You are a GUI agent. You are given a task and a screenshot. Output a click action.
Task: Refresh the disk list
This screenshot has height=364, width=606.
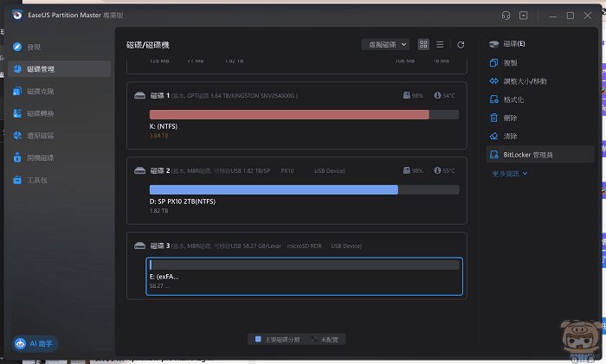pos(461,44)
